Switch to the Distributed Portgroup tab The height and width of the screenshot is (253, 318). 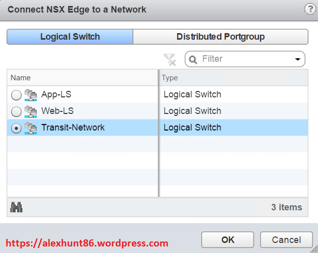(x=220, y=37)
